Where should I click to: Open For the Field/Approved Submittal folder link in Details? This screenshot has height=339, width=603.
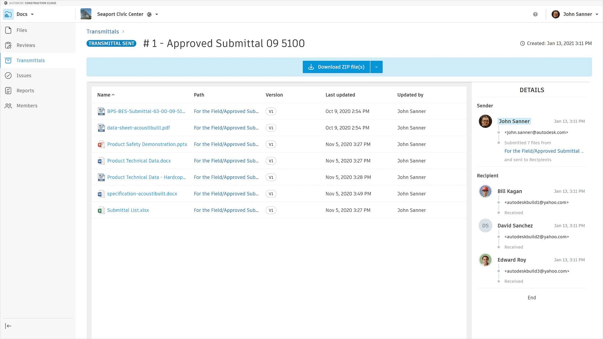point(542,151)
